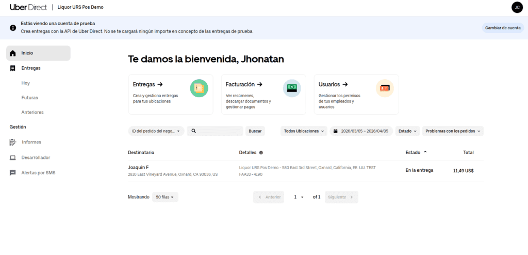Image resolution: width=528 pixels, height=255 pixels.
Task: Click the Buscar button
Action: pos(255,131)
